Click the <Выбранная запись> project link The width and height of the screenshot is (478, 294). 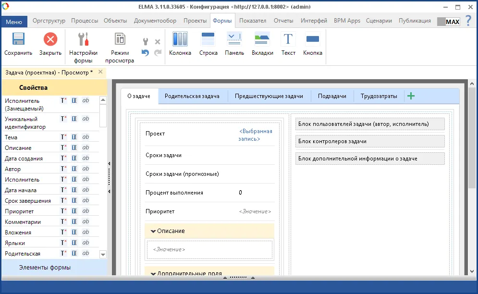pos(255,135)
